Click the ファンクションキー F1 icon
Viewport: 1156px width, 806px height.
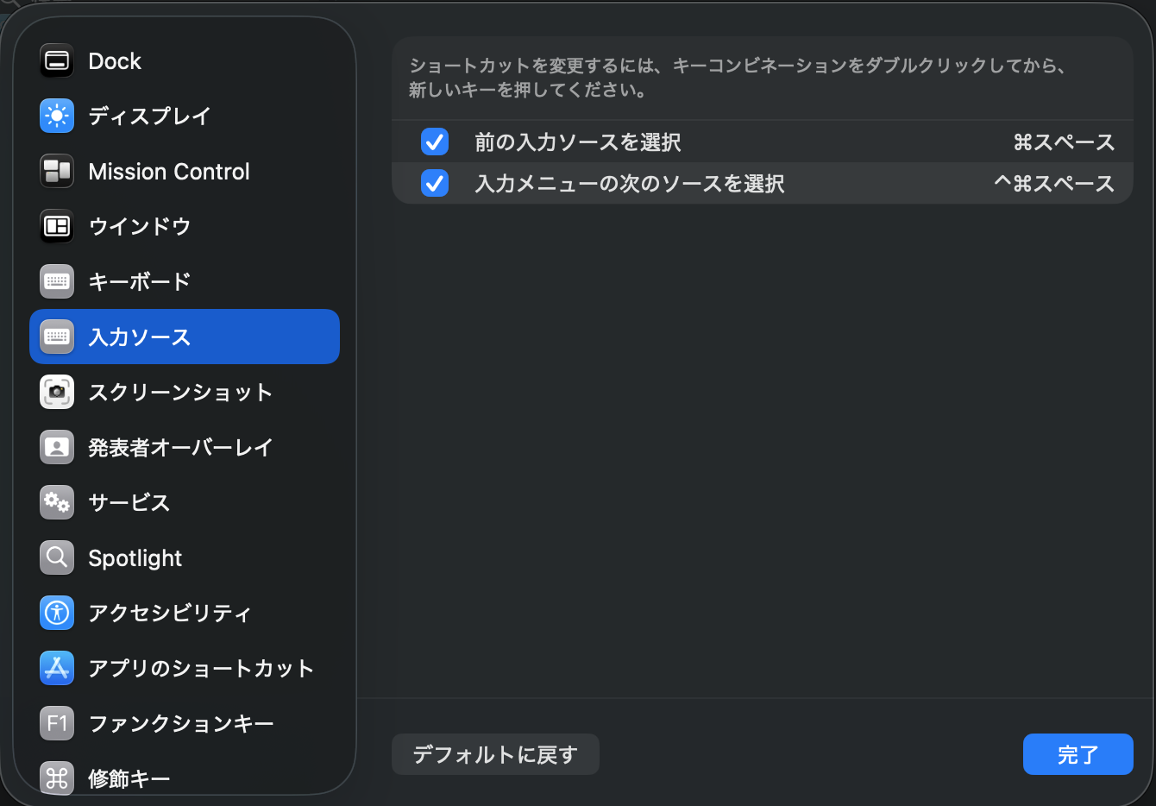(56, 723)
